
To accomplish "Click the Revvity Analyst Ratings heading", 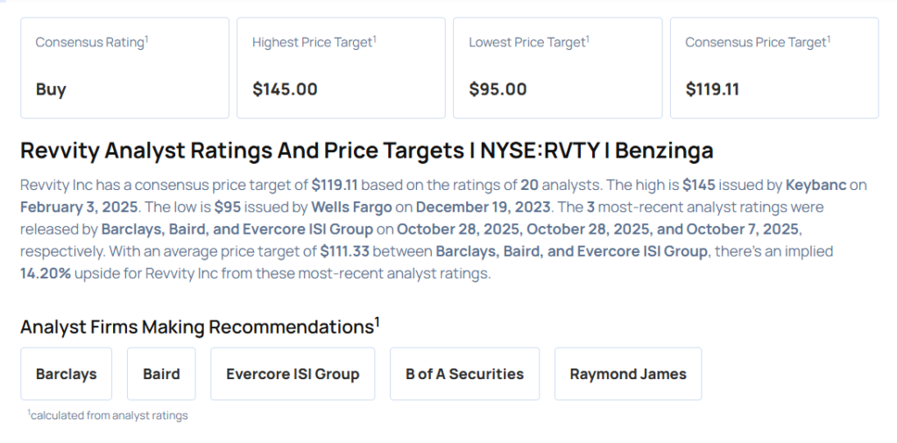I will [x=366, y=151].
